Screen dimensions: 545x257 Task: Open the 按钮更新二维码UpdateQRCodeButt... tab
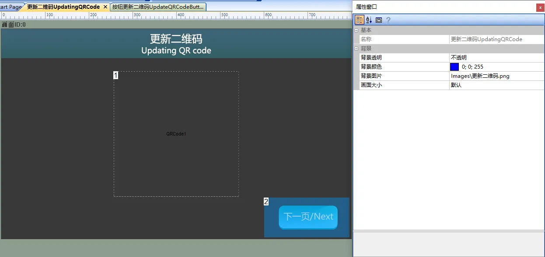click(x=158, y=7)
